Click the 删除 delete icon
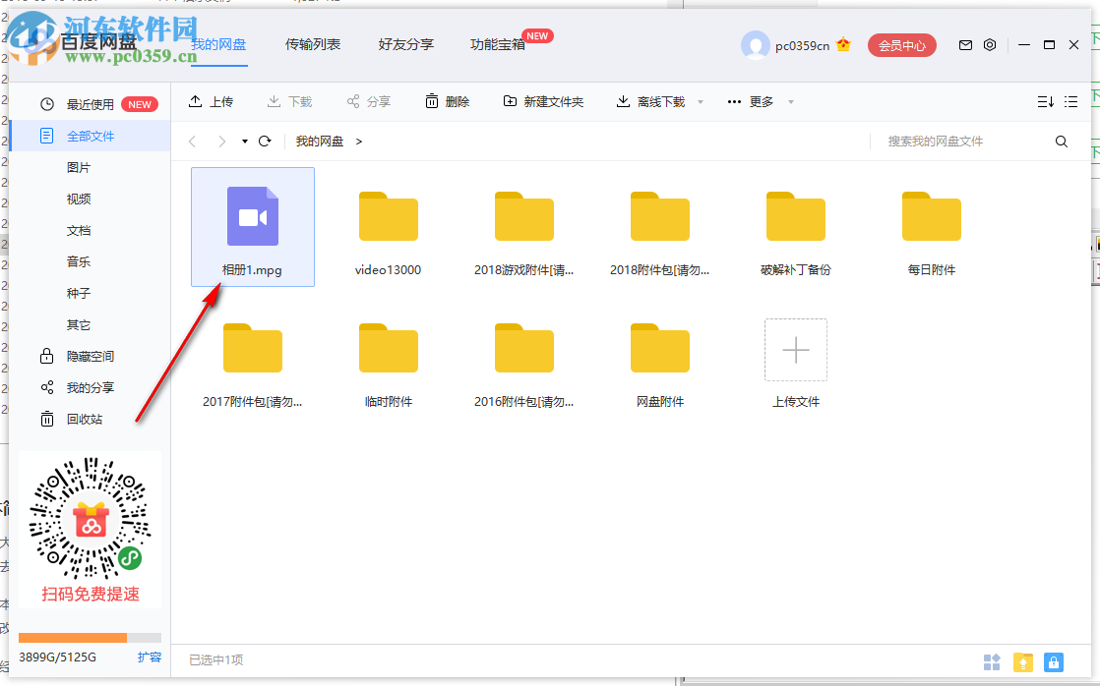The height and width of the screenshot is (686, 1100). pyautogui.click(x=447, y=100)
